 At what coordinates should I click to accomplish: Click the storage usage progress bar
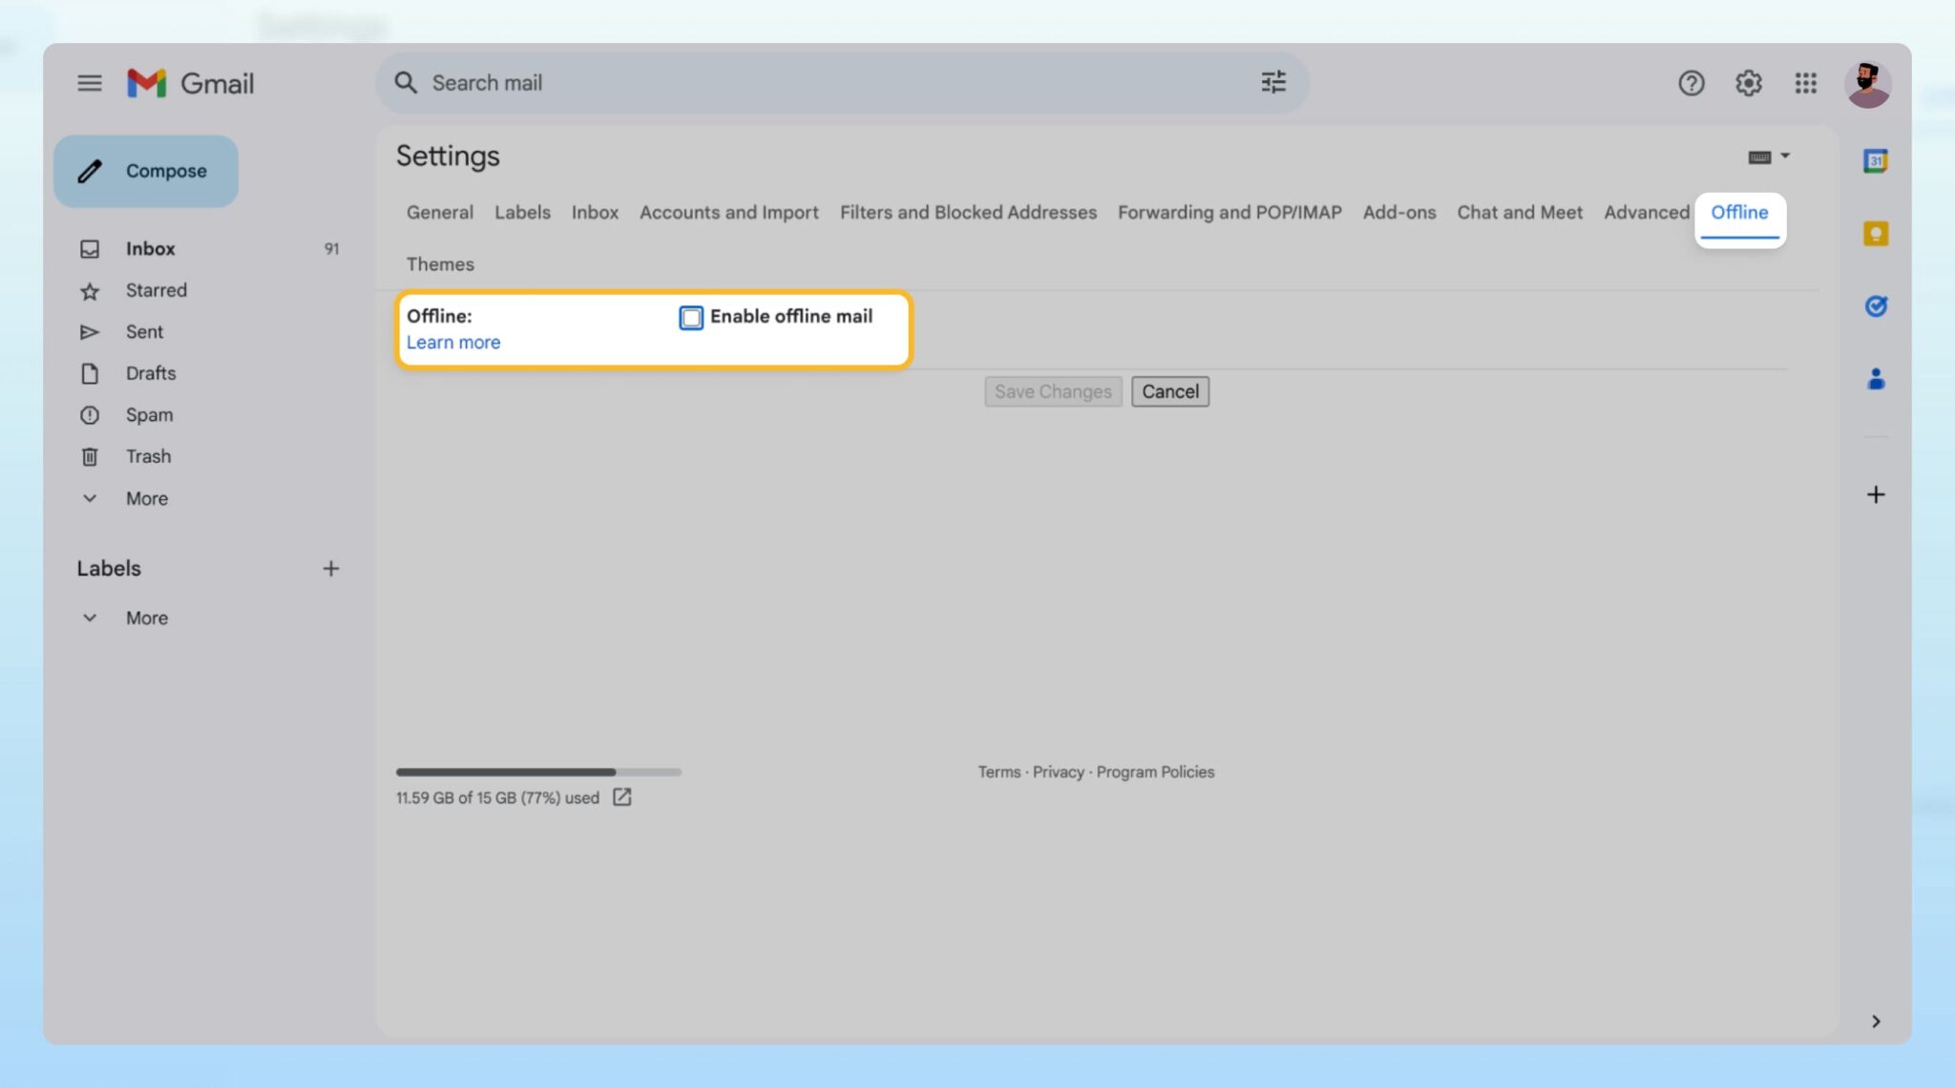(x=538, y=771)
